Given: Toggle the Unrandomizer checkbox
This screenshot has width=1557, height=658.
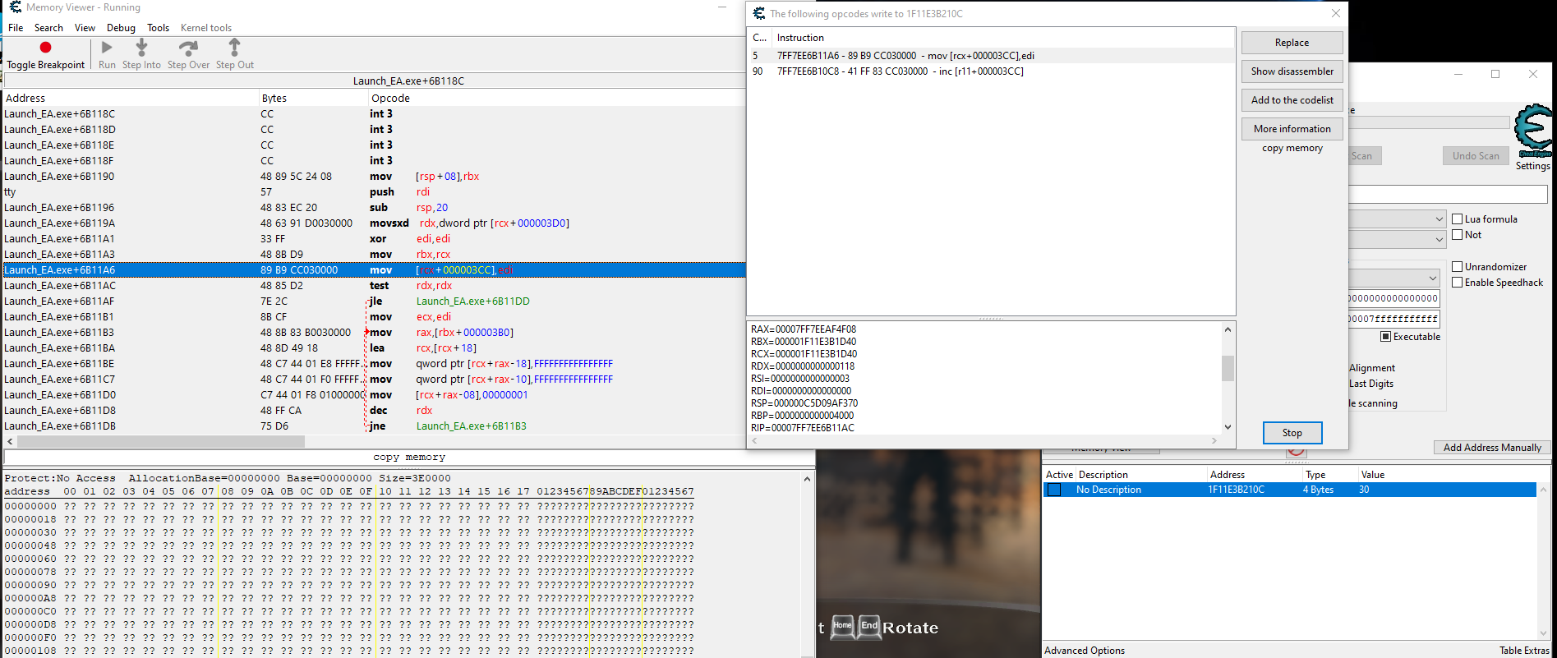Looking at the screenshot, I should (x=1458, y=267).
